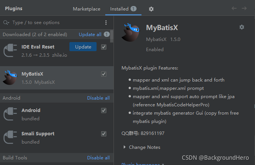This screenshot has width=255, height=165.
Task: Disable the MyBatisX plugin checkbox
Action: [104, 74]
